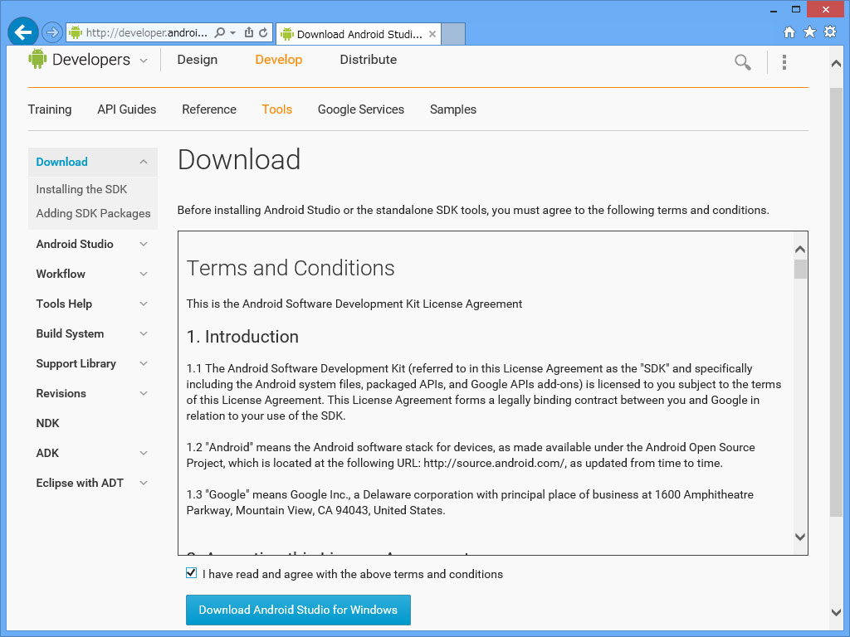Click the search magnifier in address bar

click(x=219, y=32)
